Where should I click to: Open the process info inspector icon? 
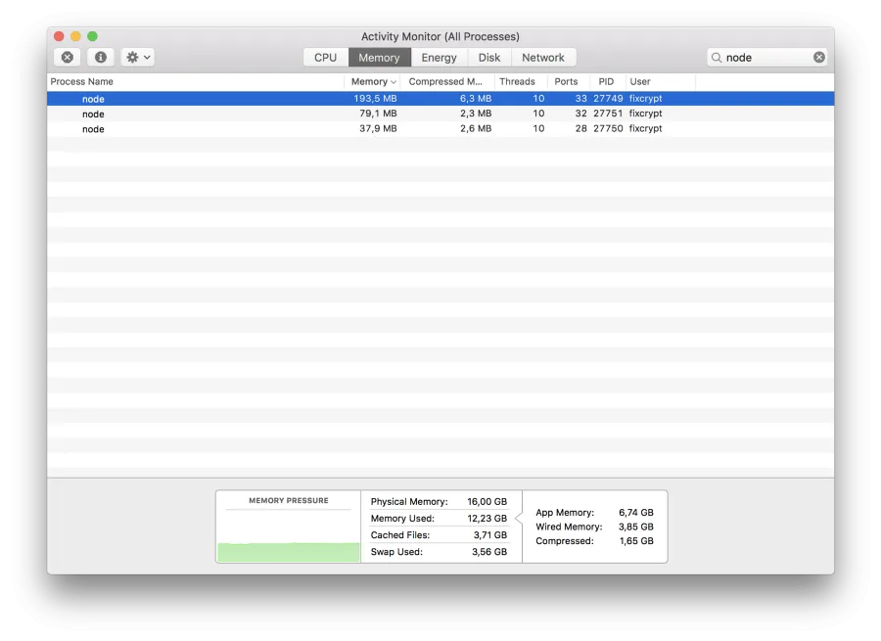tap(101, 58)
